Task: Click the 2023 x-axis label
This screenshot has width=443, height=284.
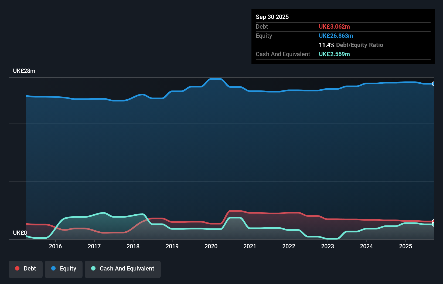Action: pos(328,246)
